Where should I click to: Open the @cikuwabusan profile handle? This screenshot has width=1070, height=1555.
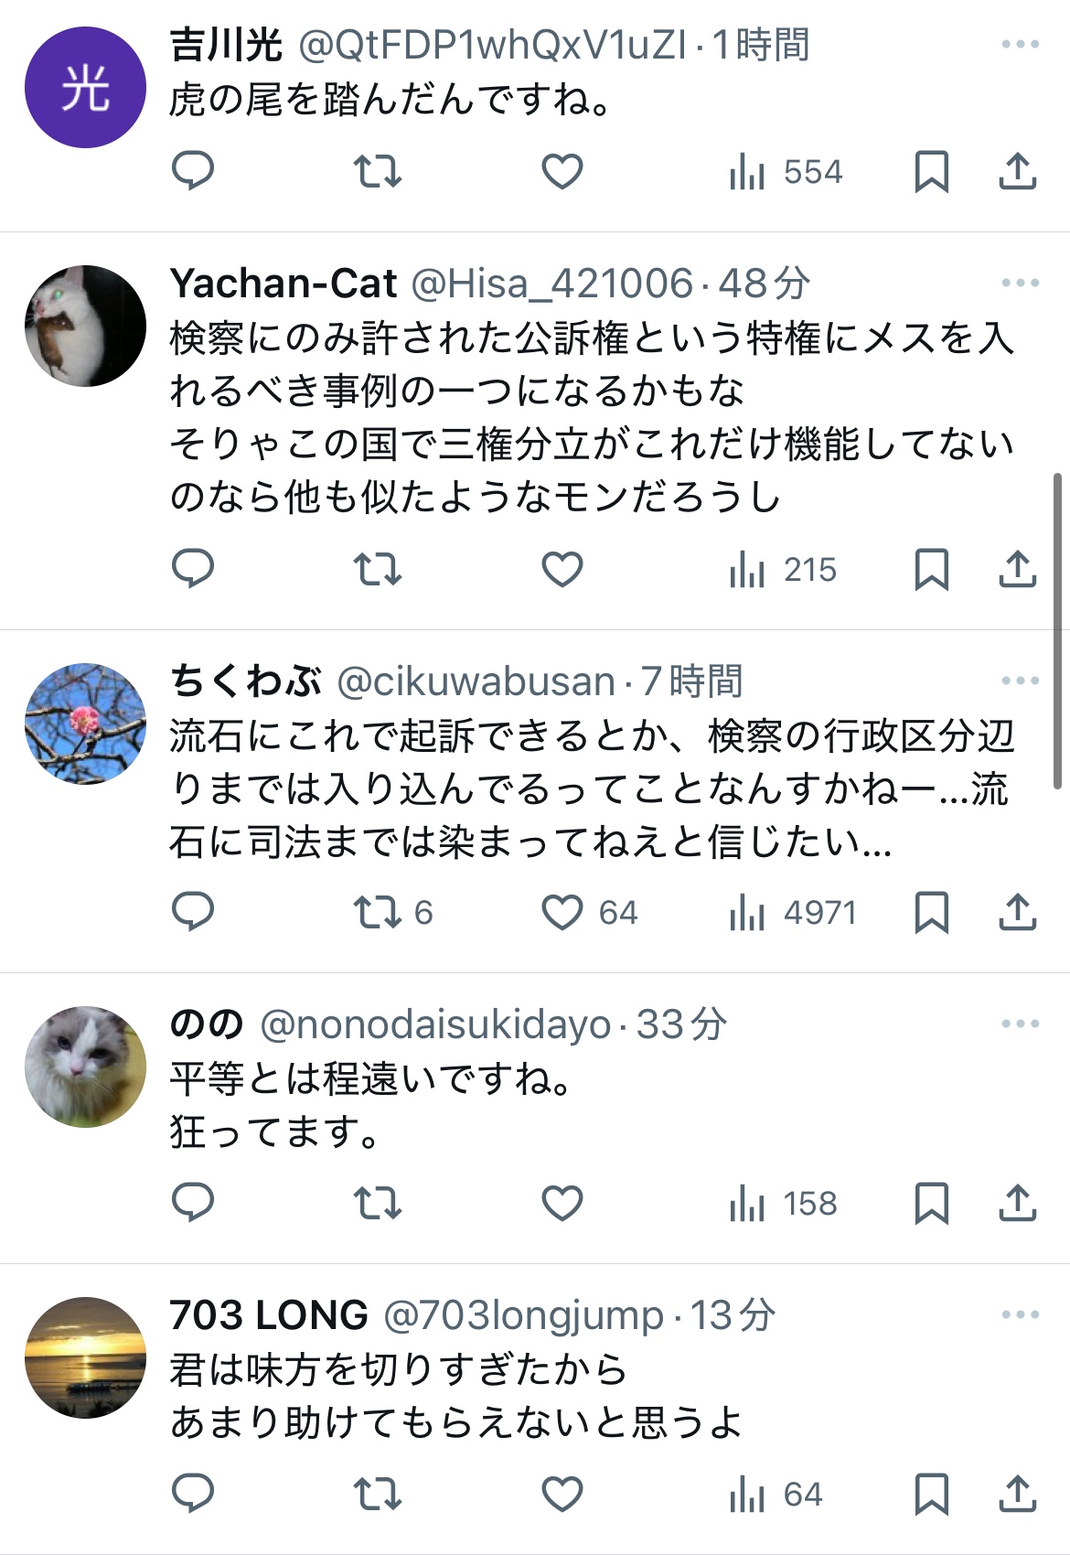tap(476, 681)
